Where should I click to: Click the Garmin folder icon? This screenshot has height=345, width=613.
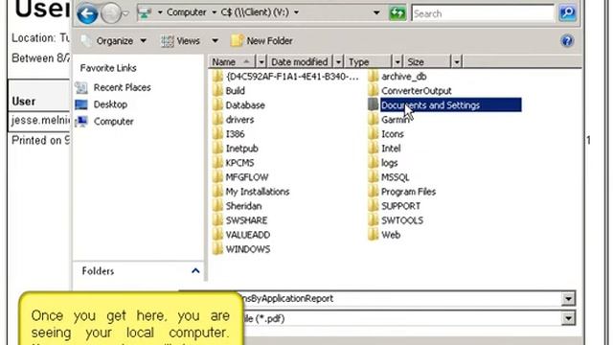(374, 120)
